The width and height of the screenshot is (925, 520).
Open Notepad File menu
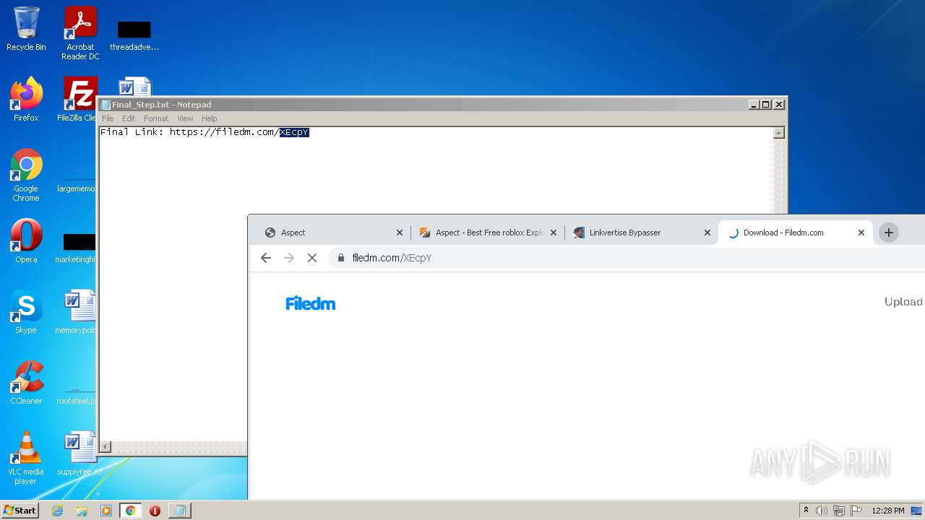108,118
